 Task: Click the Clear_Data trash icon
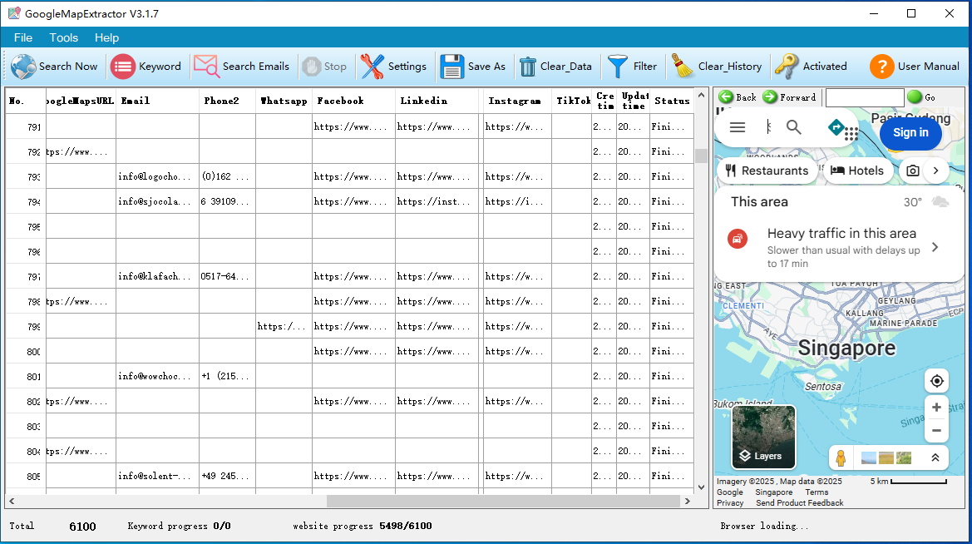[x=556, y=67]
